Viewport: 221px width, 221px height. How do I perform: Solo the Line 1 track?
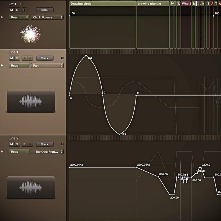pos(17,58)
